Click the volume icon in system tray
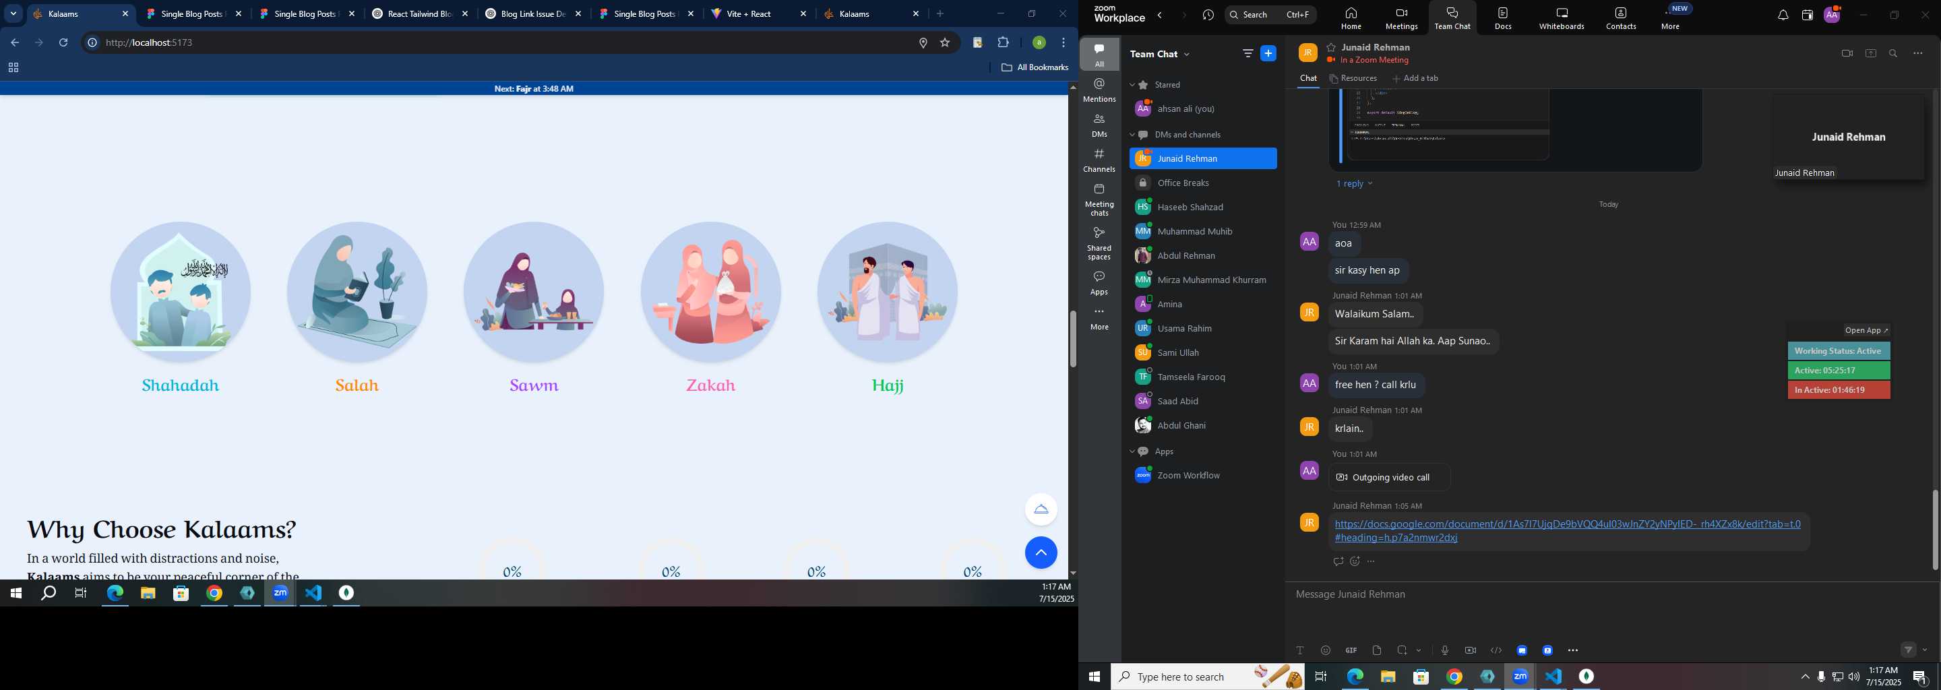1941x690 pixels. [x=1853, y=677]
